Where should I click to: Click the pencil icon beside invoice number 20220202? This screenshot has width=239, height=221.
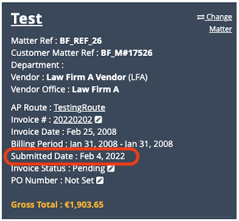click(98, 120)
